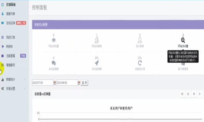Switch chart to 时 hourly view
204x122 pixels.
pos(182,94)
